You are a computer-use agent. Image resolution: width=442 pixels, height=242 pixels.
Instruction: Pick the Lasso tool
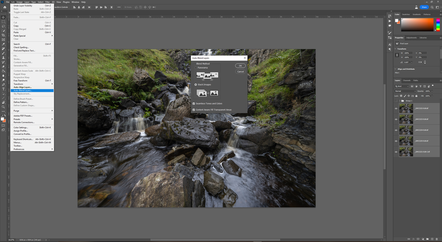tap(3, 26)
